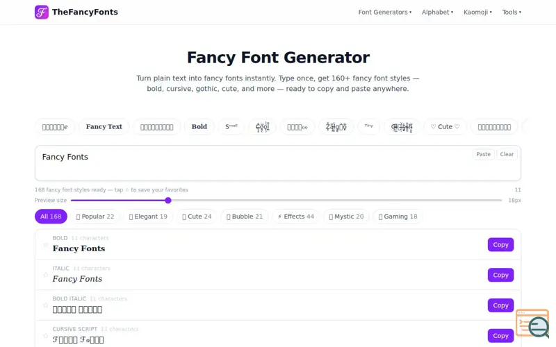The image size is (556, 347).
Task: Filter by Elegant 19 styles
Action: click(x=148, y=217)
